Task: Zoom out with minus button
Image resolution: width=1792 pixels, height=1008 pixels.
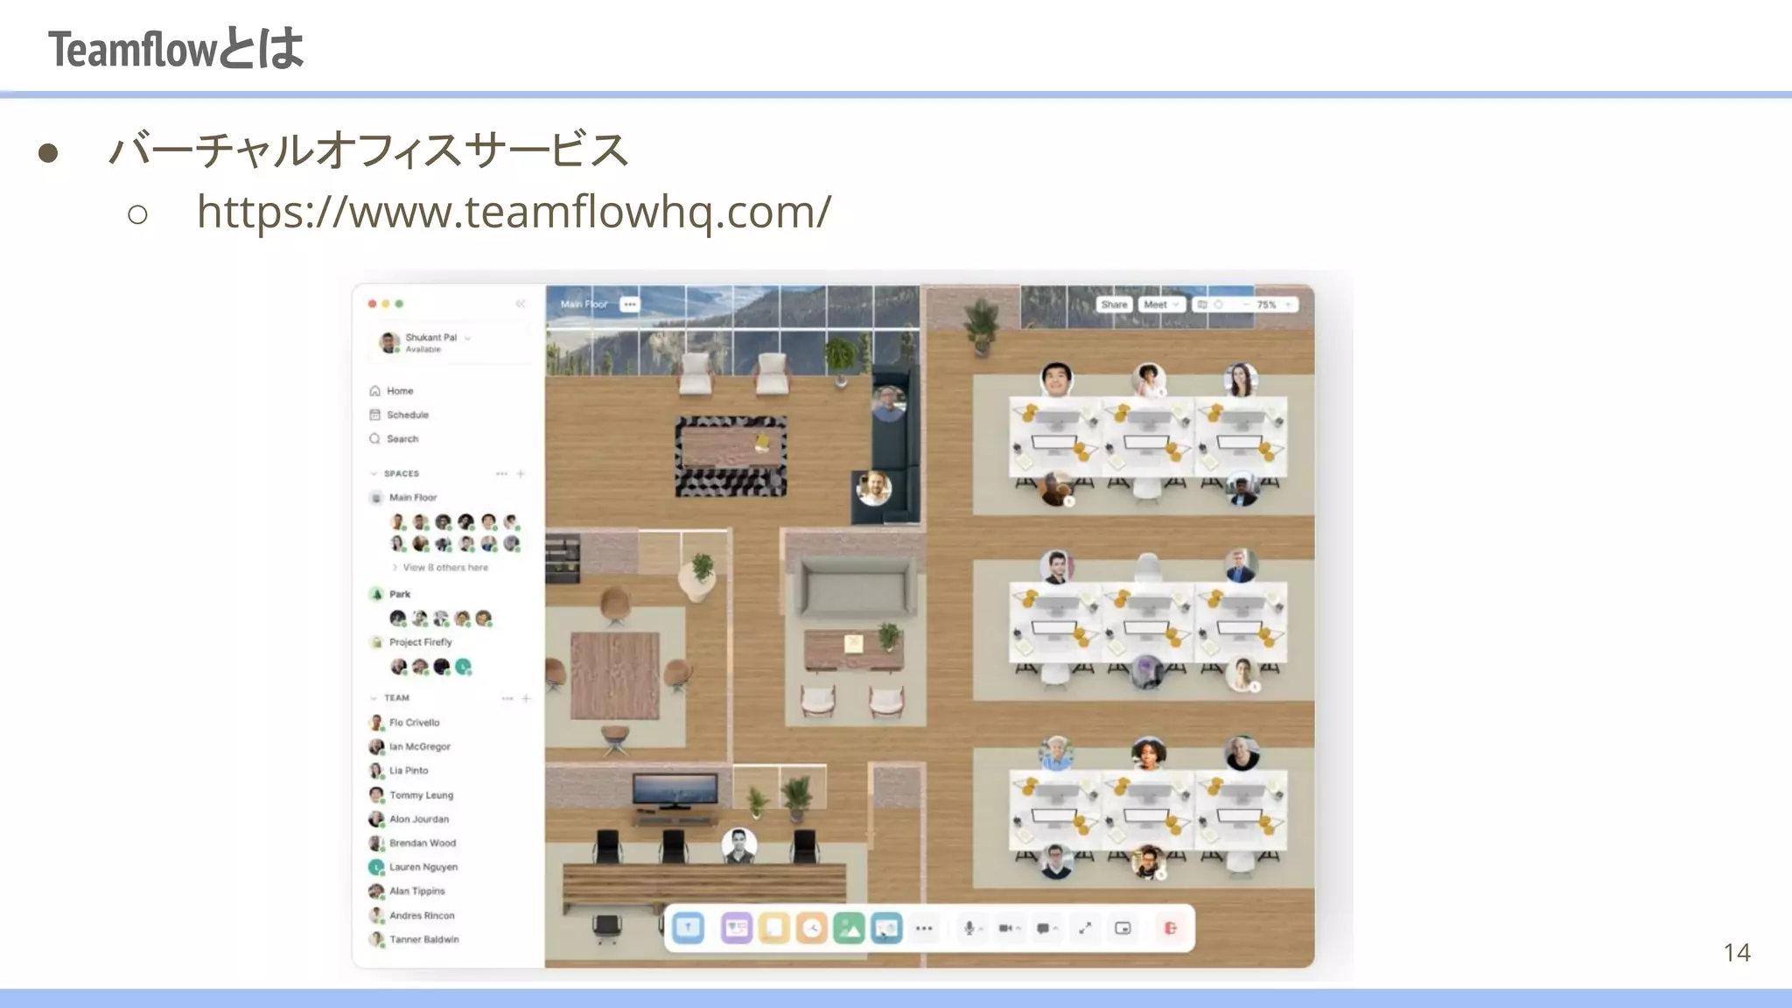Action: click(x=1245, y=304)
